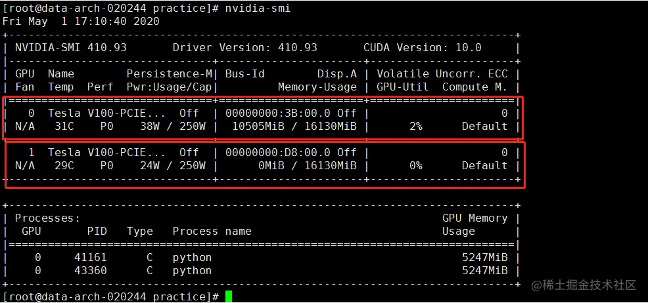Click temperature value '29C'
Image resolution: width=648 pixels, height=303 pixels.
point(64,166)
